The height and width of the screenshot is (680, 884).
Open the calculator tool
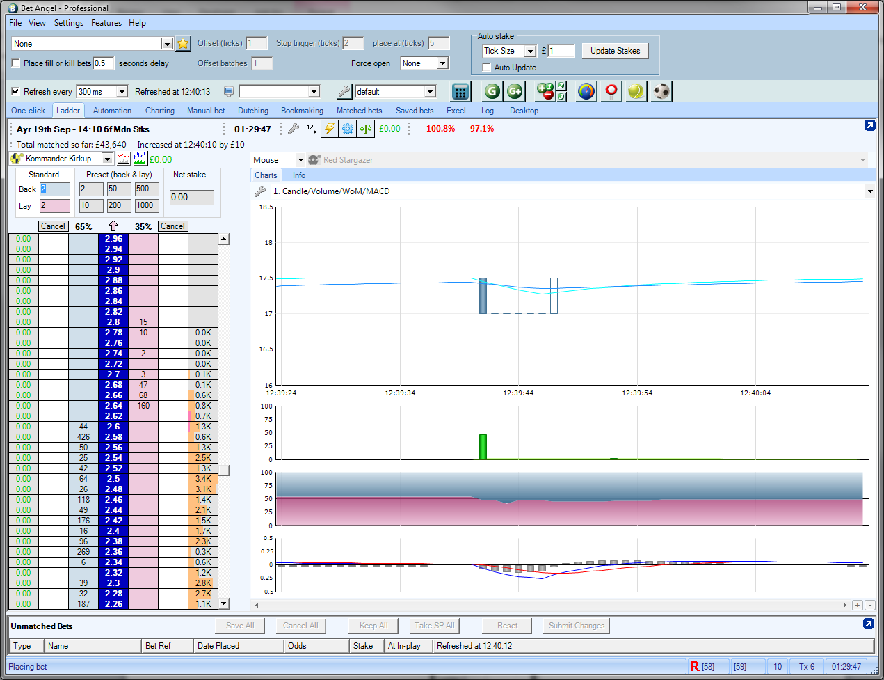460,91
